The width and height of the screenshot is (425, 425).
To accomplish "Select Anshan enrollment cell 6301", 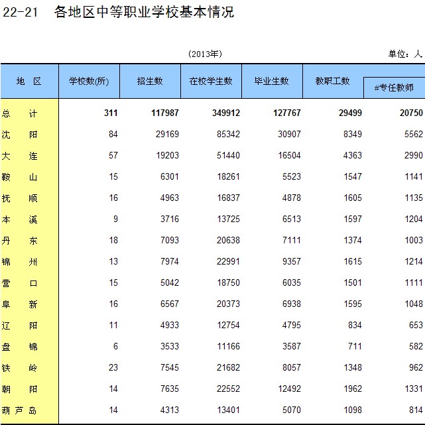I will tap(170, 176).
